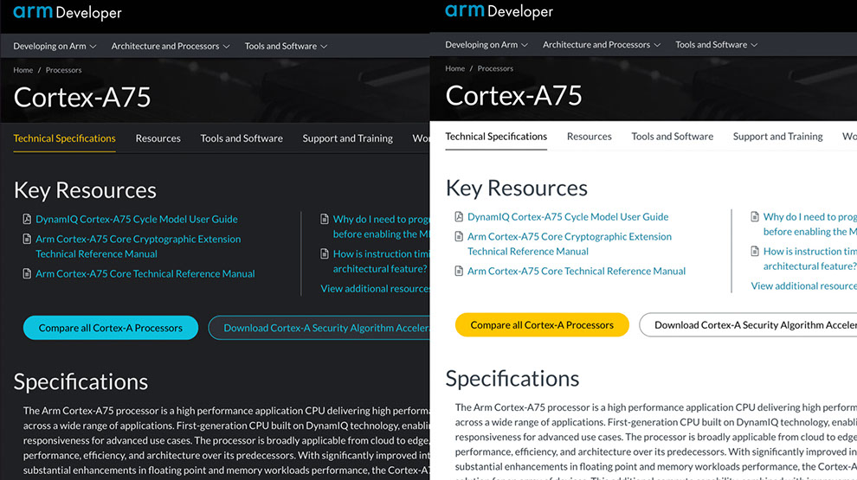
Task: Click document icon beside 'Why do I need' on dark page
Action: [x=325, y=220]
